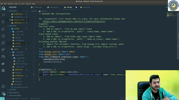Open the Manage gear icon

pyautogui.click(x=3, y=93)
